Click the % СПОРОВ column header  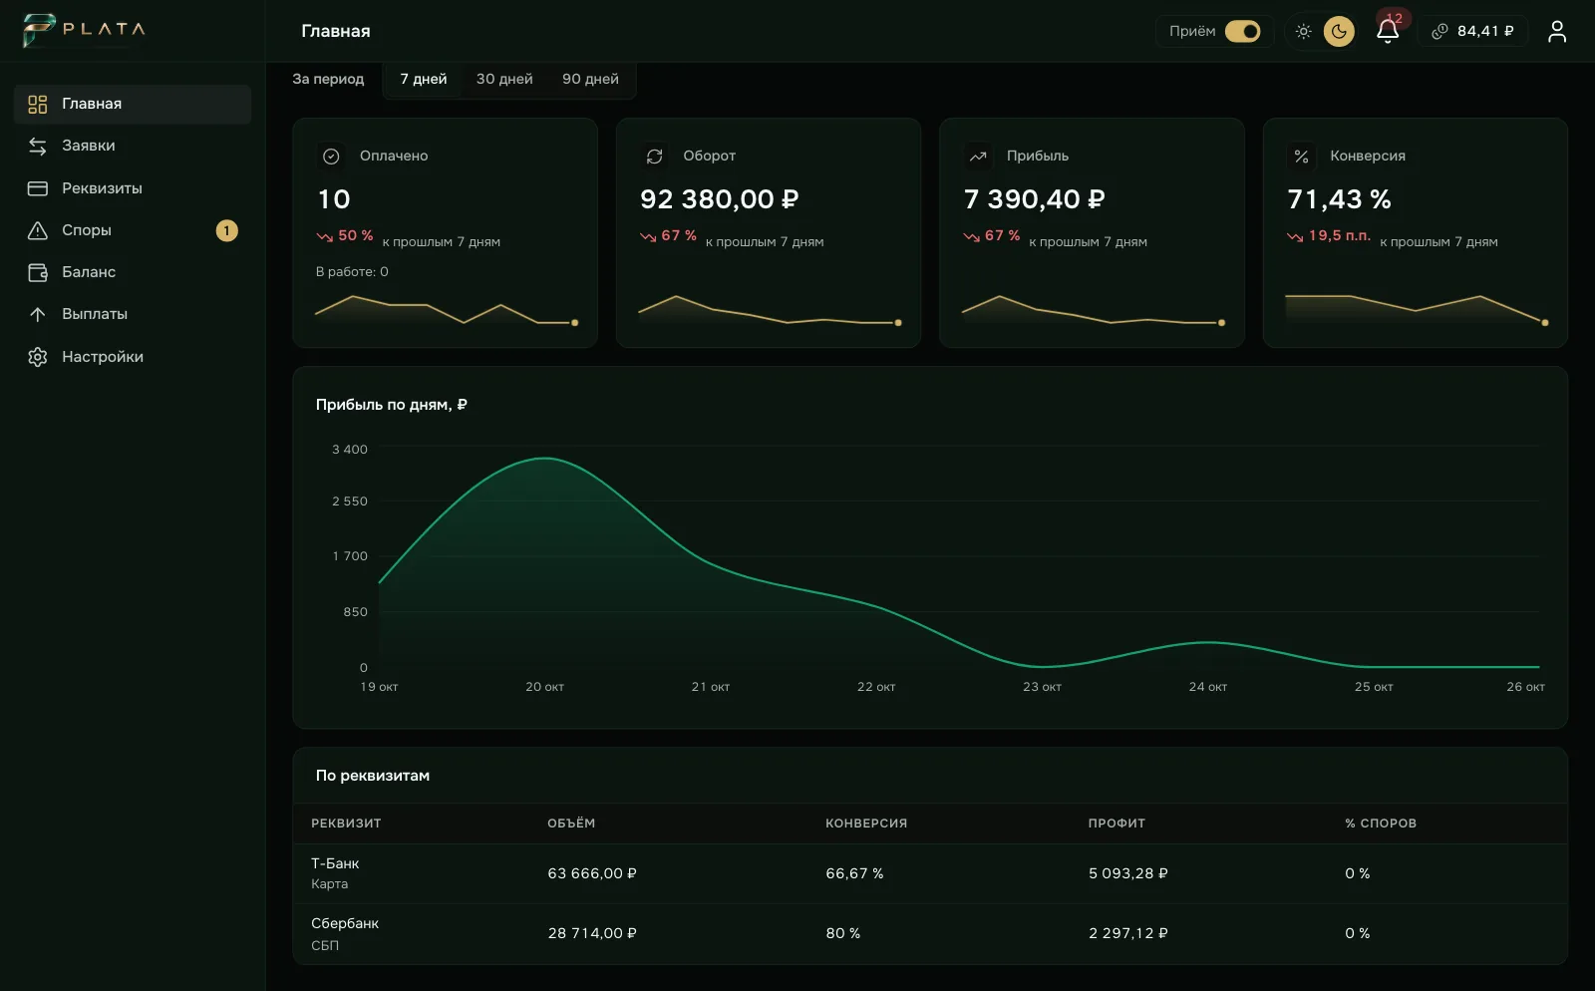pyautogui.click(x=1381, y=824)
